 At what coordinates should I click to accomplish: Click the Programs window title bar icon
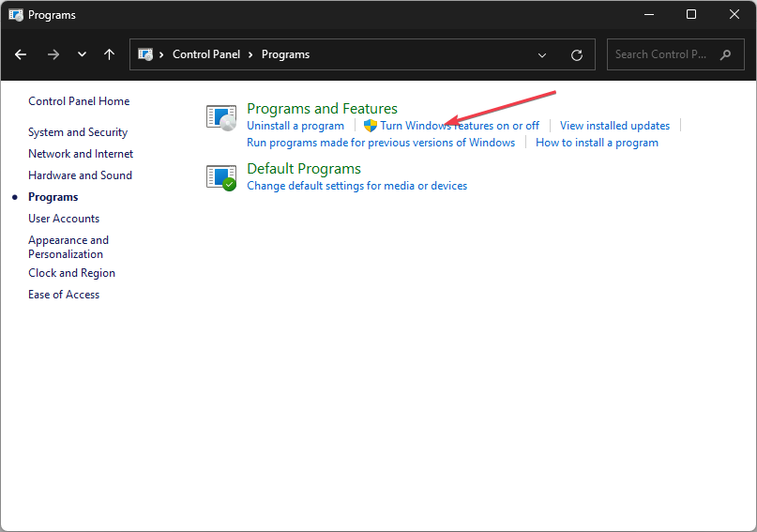[x=15, y=15]
